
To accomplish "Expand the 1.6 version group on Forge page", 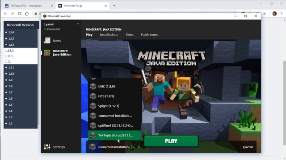I will coord(6,99).
